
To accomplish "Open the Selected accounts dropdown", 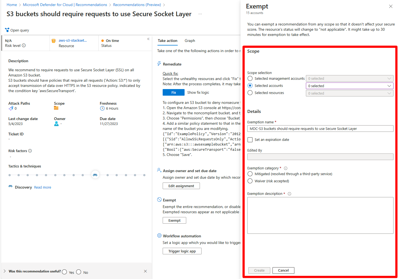I will pyautogui.click(x=349, y=86).
